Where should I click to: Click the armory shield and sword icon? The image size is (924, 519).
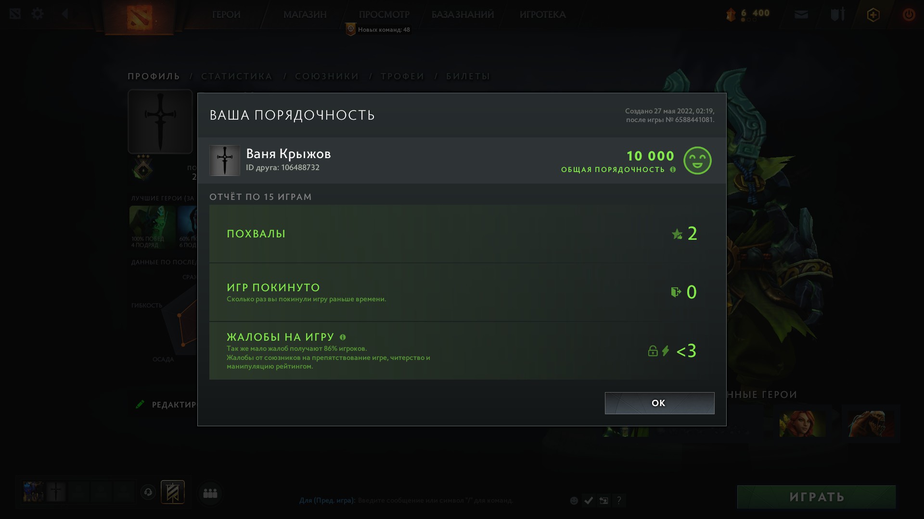838,14
